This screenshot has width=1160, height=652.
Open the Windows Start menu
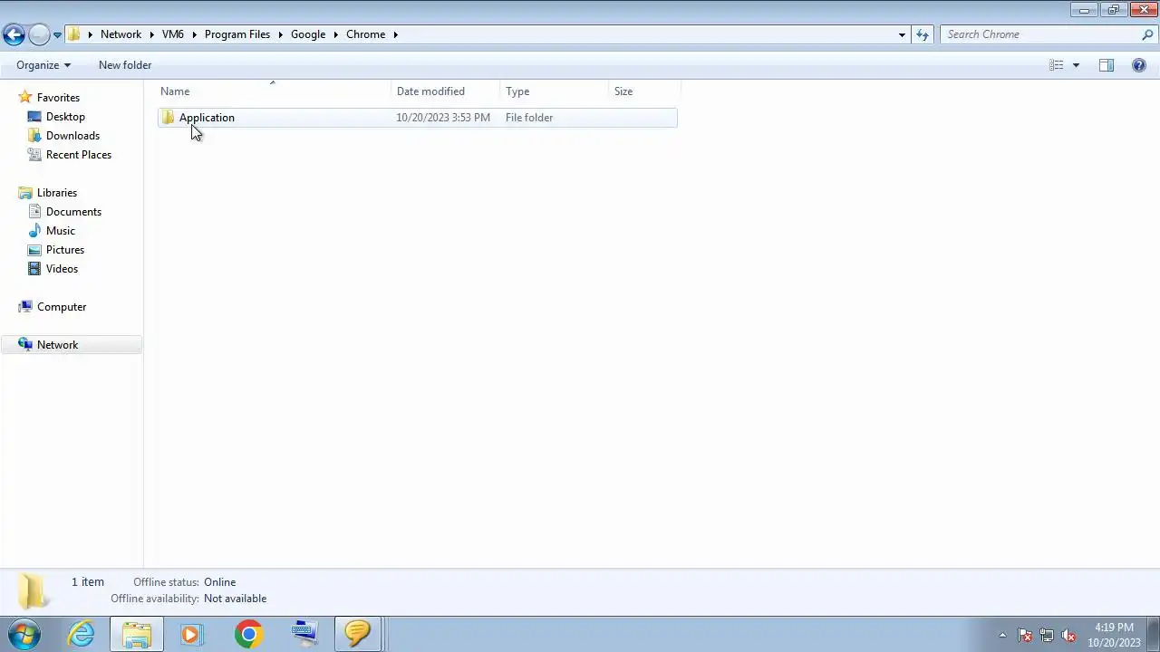click(24, 634)
